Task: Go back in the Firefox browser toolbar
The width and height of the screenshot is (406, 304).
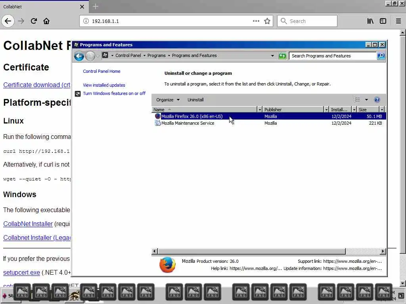Action: click(8, 21)
